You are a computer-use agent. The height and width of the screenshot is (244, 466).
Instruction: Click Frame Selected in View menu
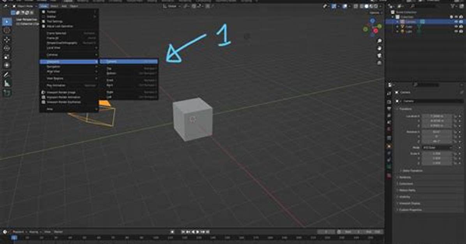tap(69, 33)
